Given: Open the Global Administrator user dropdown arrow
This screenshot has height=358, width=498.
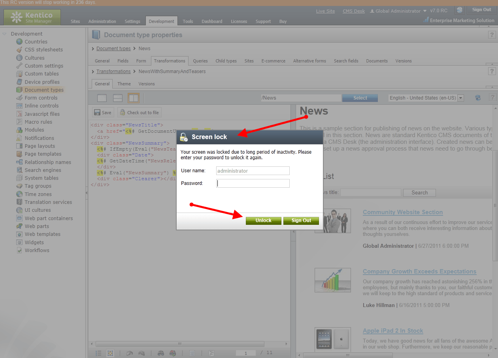Looking at the screenshot, I should click(x=425, y=11).
